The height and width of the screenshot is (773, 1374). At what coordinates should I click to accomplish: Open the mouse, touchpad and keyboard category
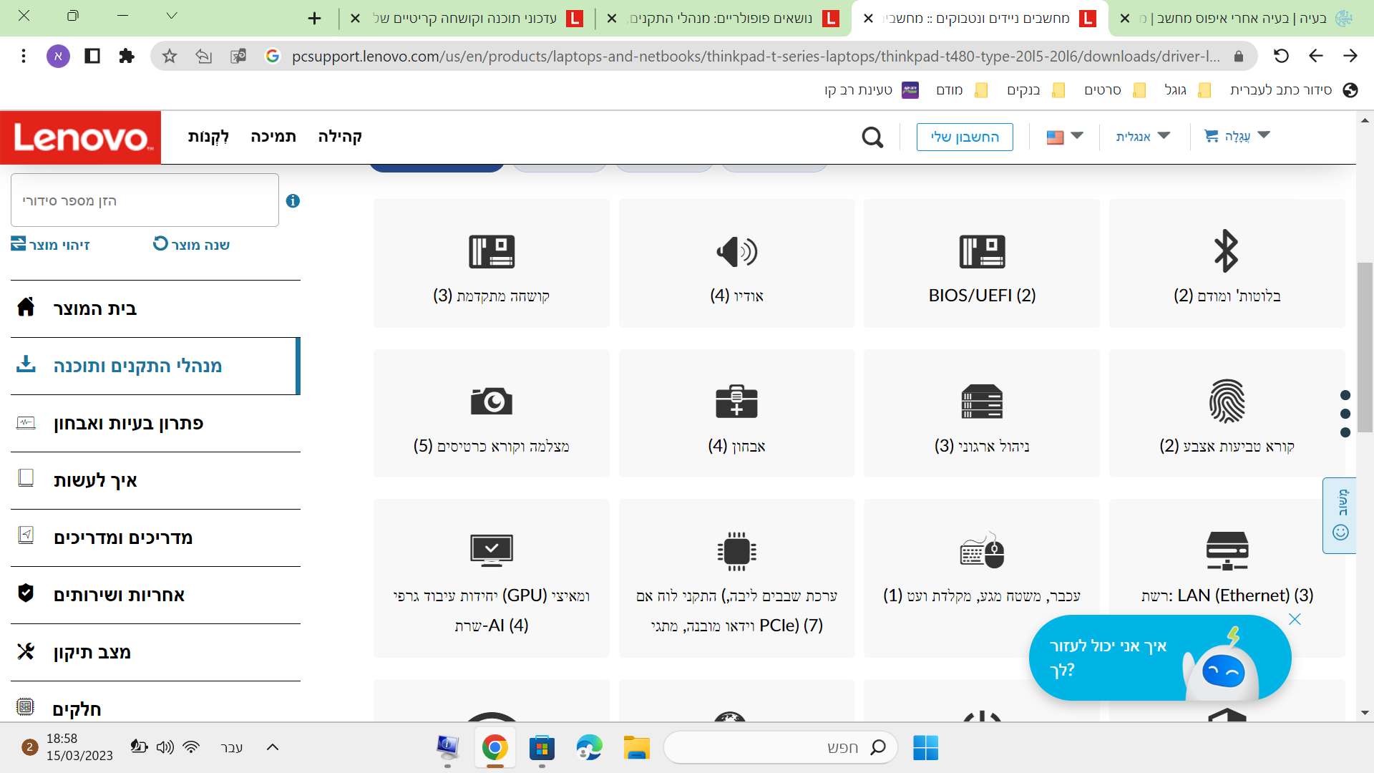pyautogui.click(x=982, y=578)
